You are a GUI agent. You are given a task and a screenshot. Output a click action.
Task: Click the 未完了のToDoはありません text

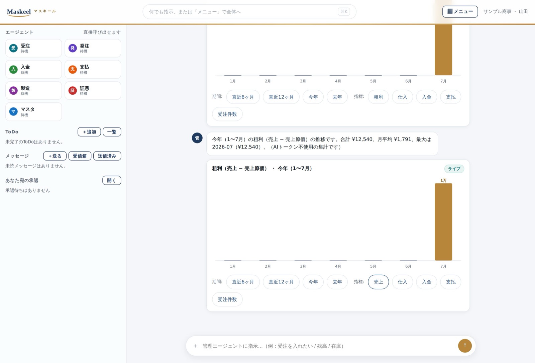34,142
